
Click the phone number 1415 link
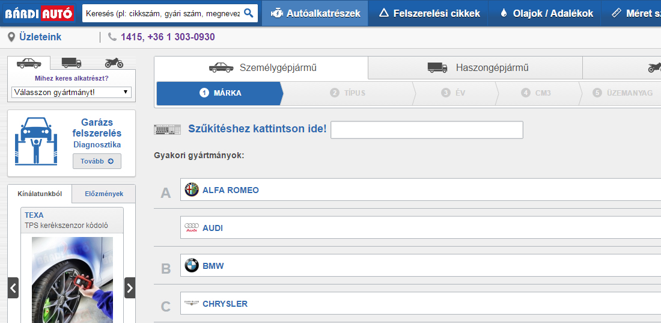[168, 37]
